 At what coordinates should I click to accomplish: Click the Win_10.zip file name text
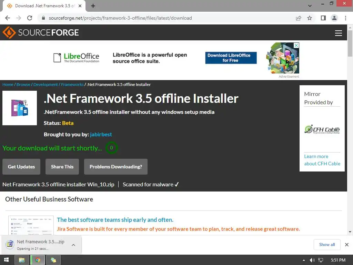(58, 185)
